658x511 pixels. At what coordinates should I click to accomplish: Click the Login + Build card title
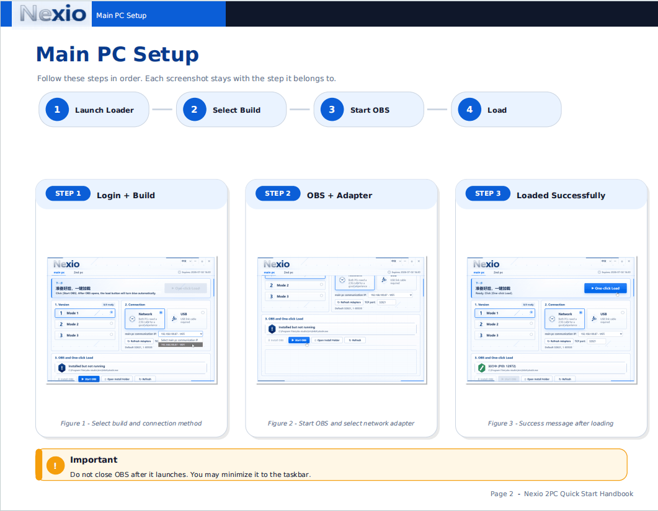click(x=126, y=195)
